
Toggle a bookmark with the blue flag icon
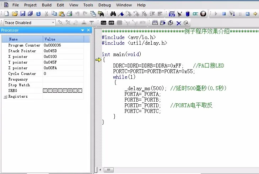pyautogui.click(x=121, y=14)
